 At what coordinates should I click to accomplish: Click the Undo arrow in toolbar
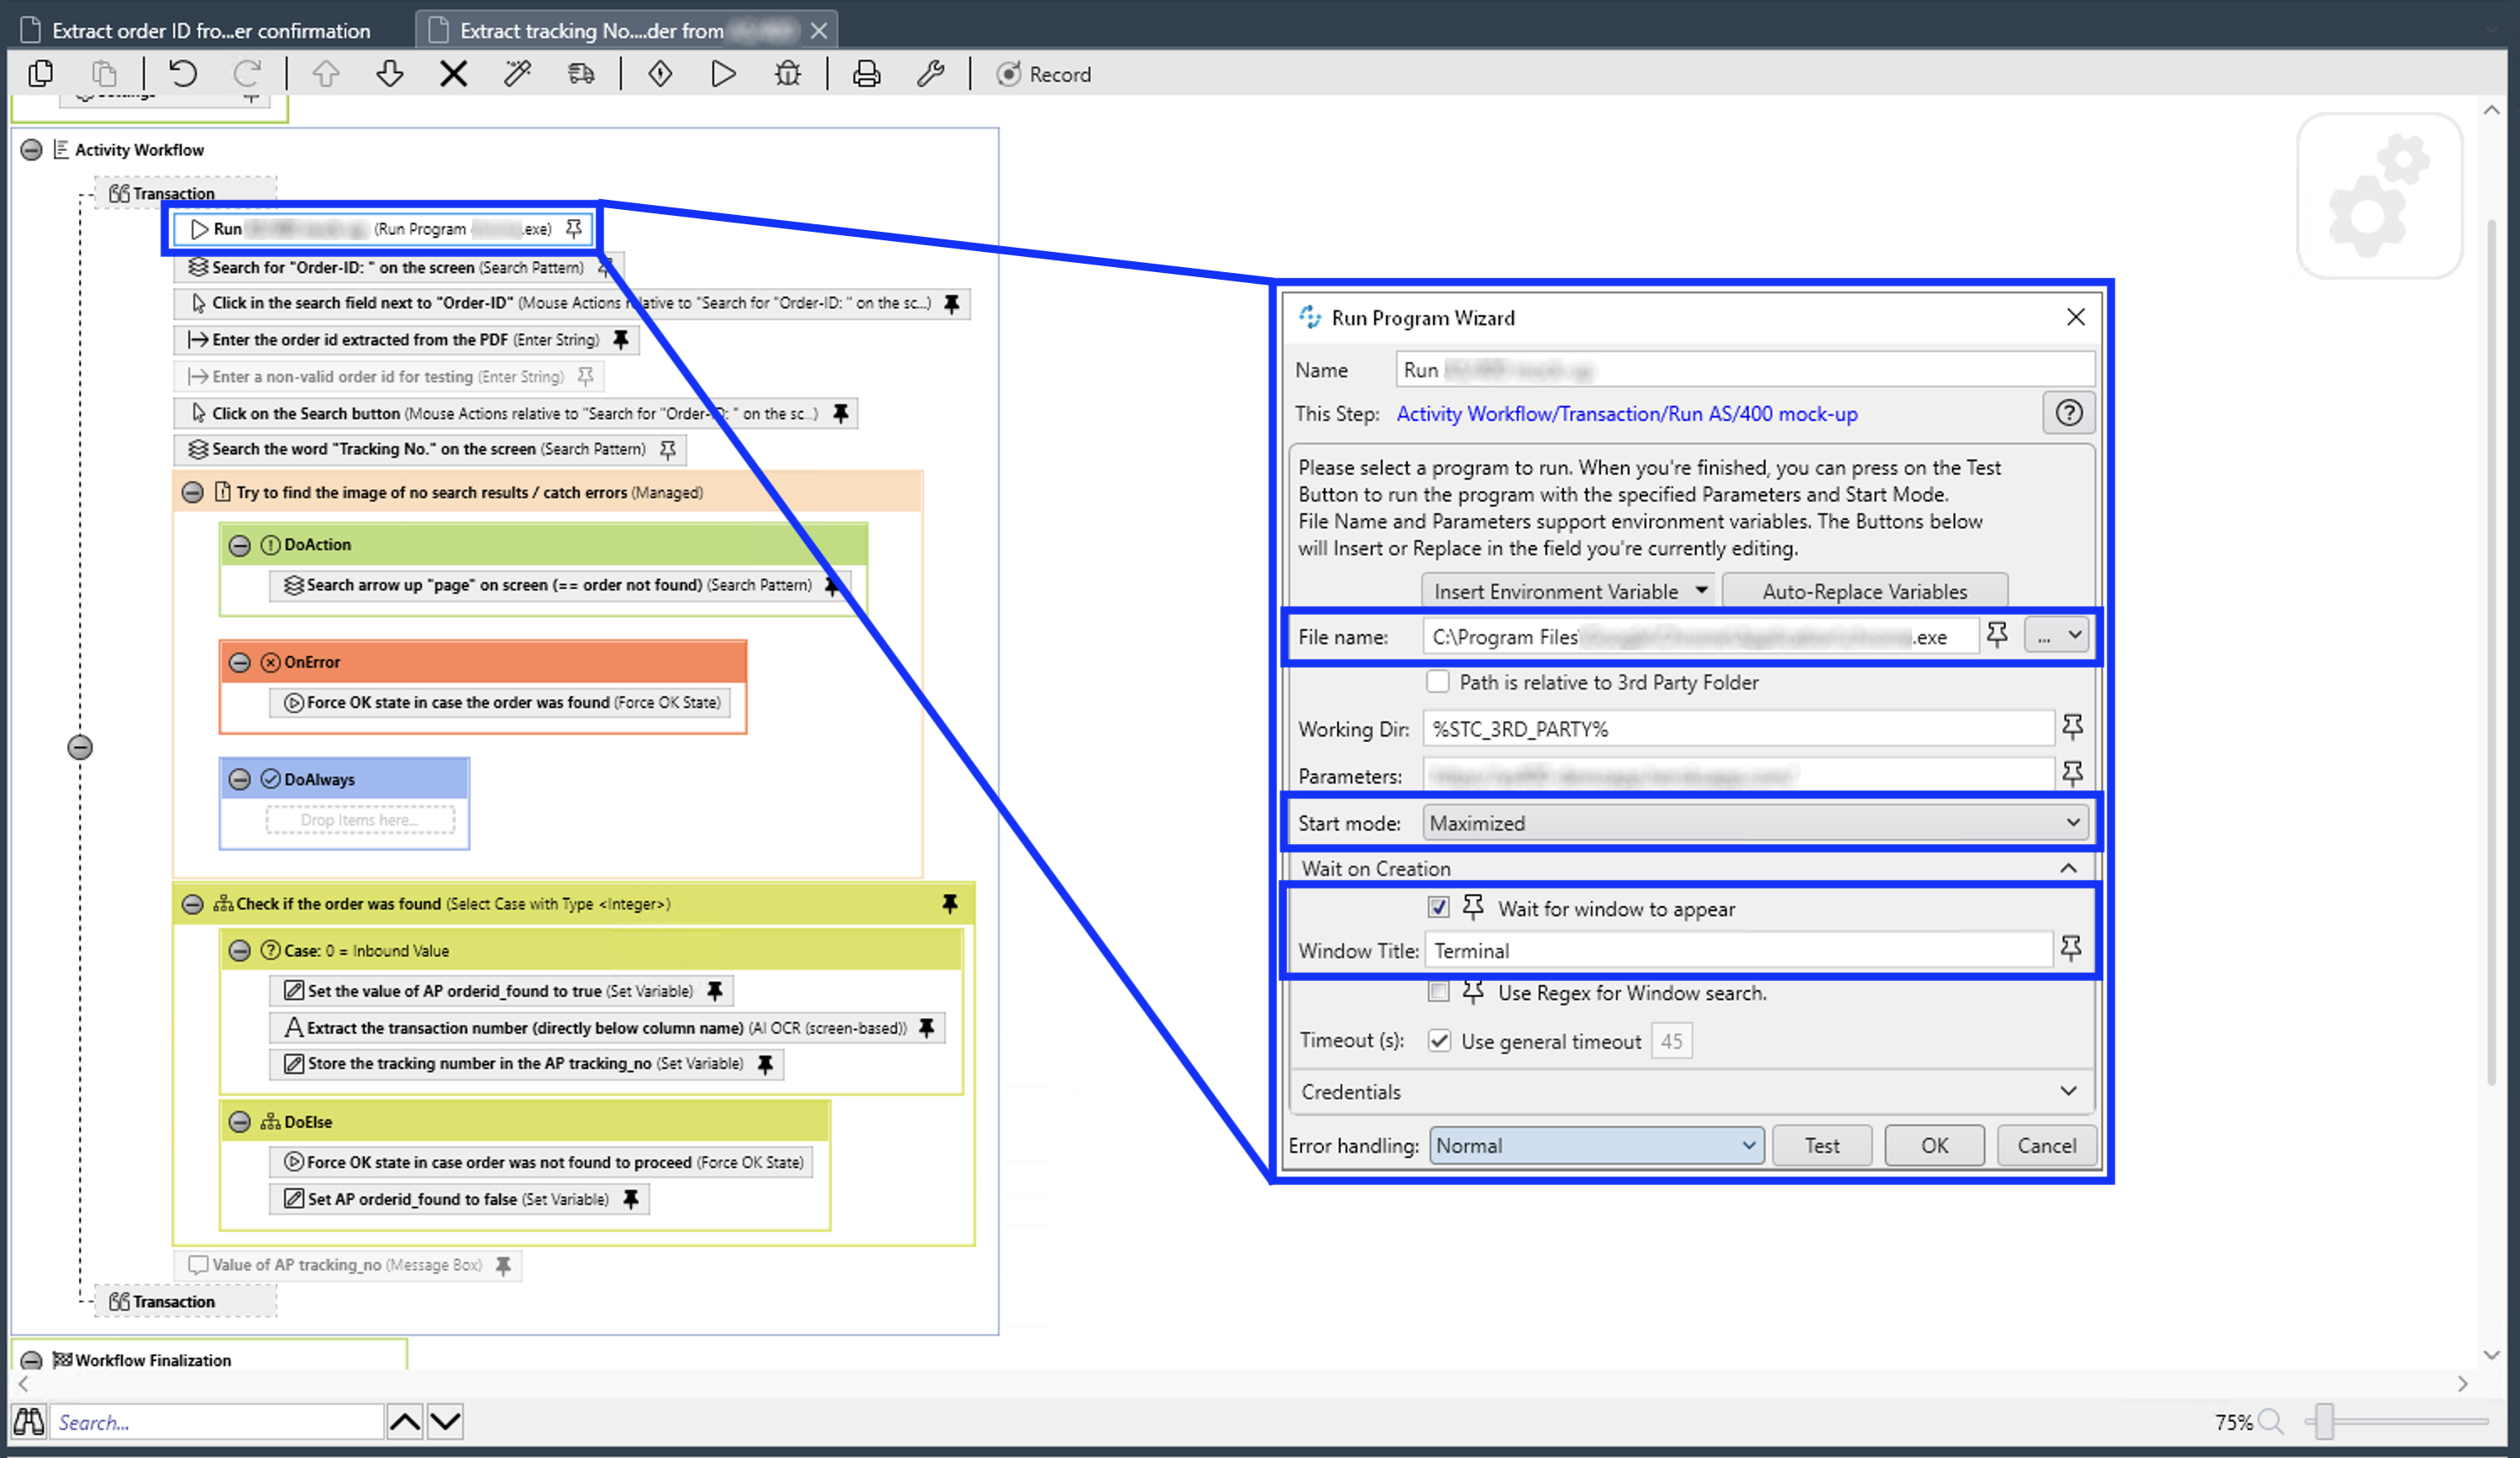coord(182,74)
